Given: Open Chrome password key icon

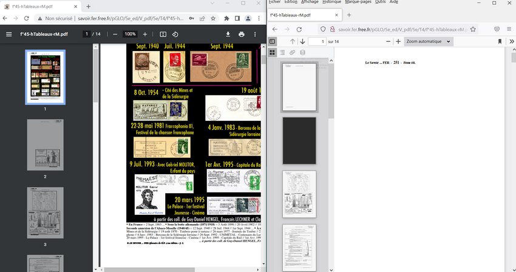Looking at the screenshot, I should tap(191, 18).
